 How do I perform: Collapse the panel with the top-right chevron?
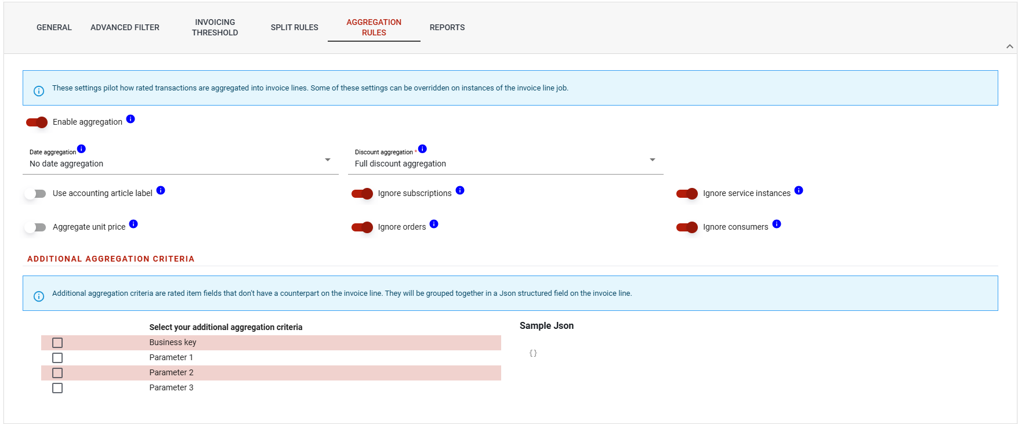tap(1009, 46)
